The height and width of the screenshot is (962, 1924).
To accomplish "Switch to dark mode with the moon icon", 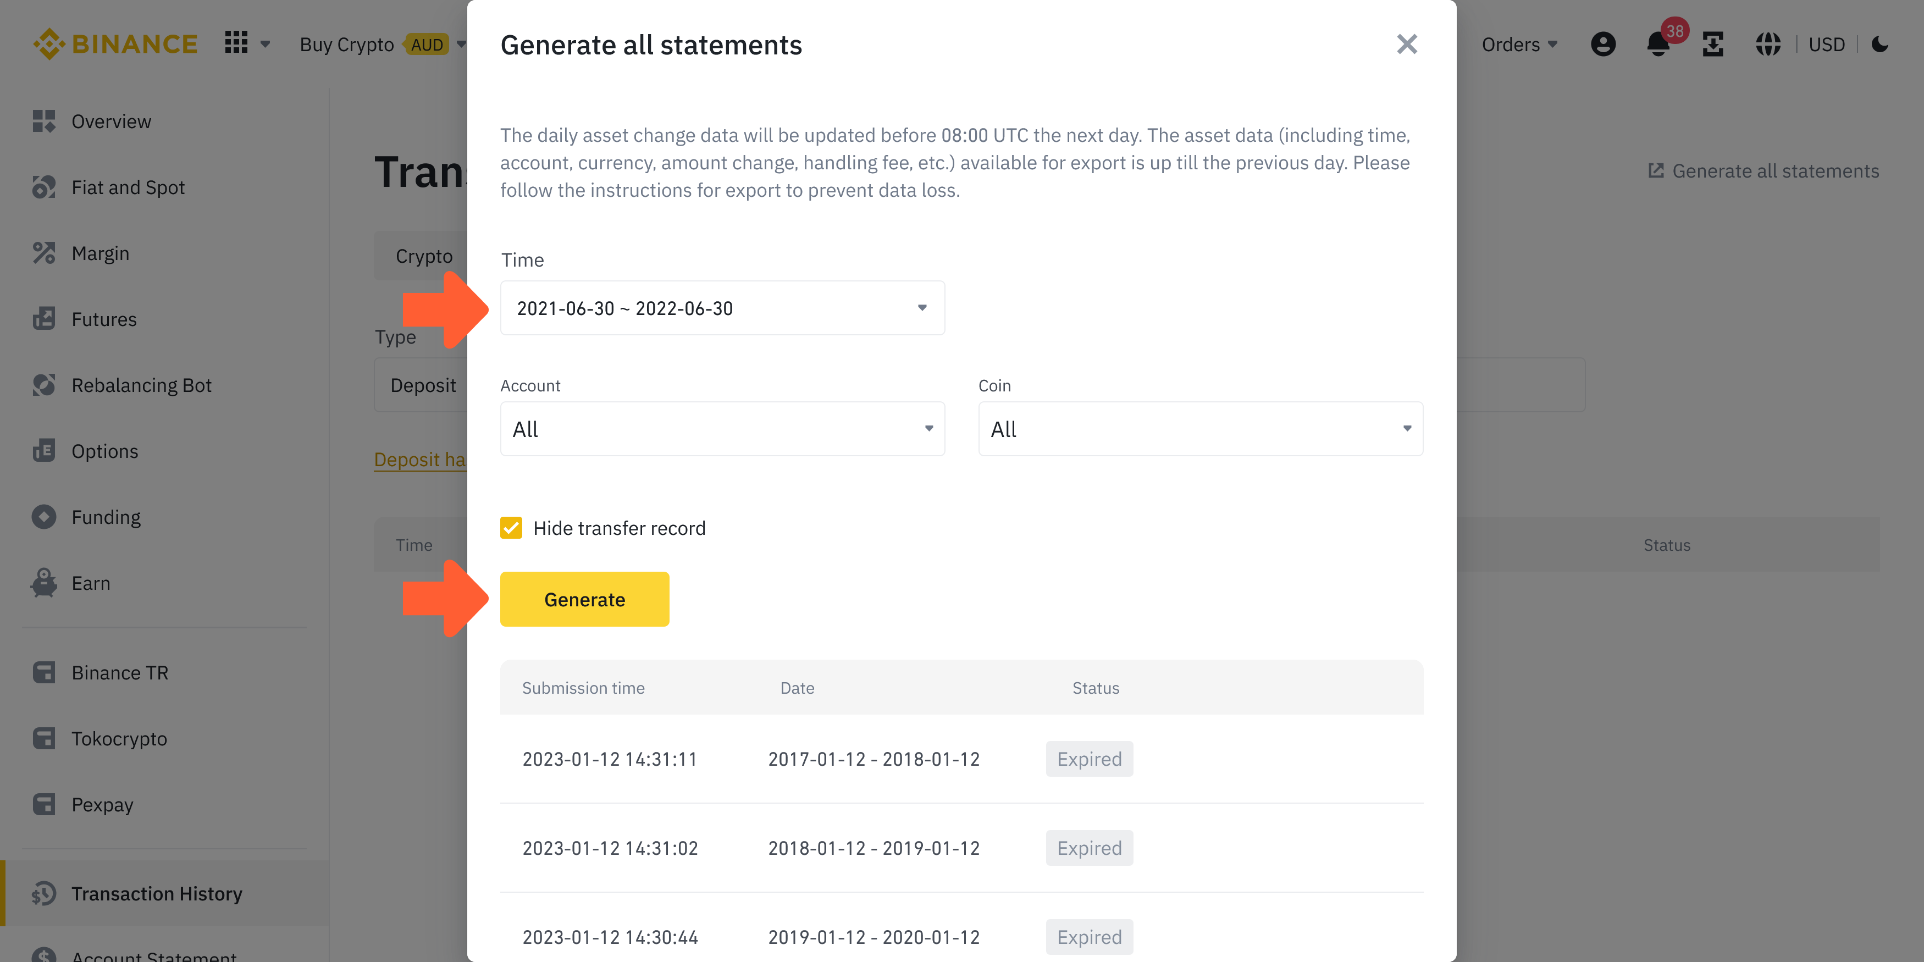I will 1880,44.
